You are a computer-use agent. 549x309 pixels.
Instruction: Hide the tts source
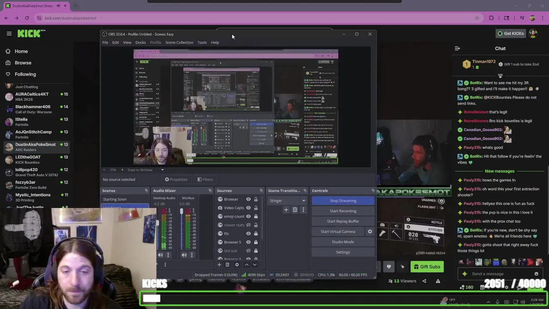248,233
